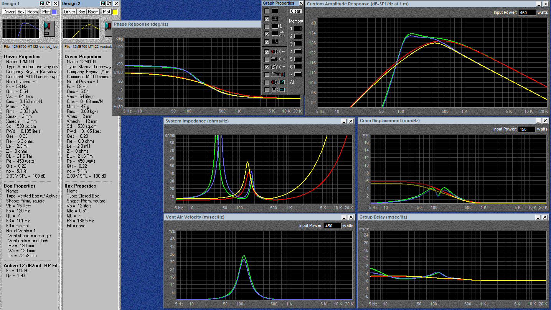
Task: Click the box EQ curve icon in Graph Properties
Action: click(x=279, y=90)
